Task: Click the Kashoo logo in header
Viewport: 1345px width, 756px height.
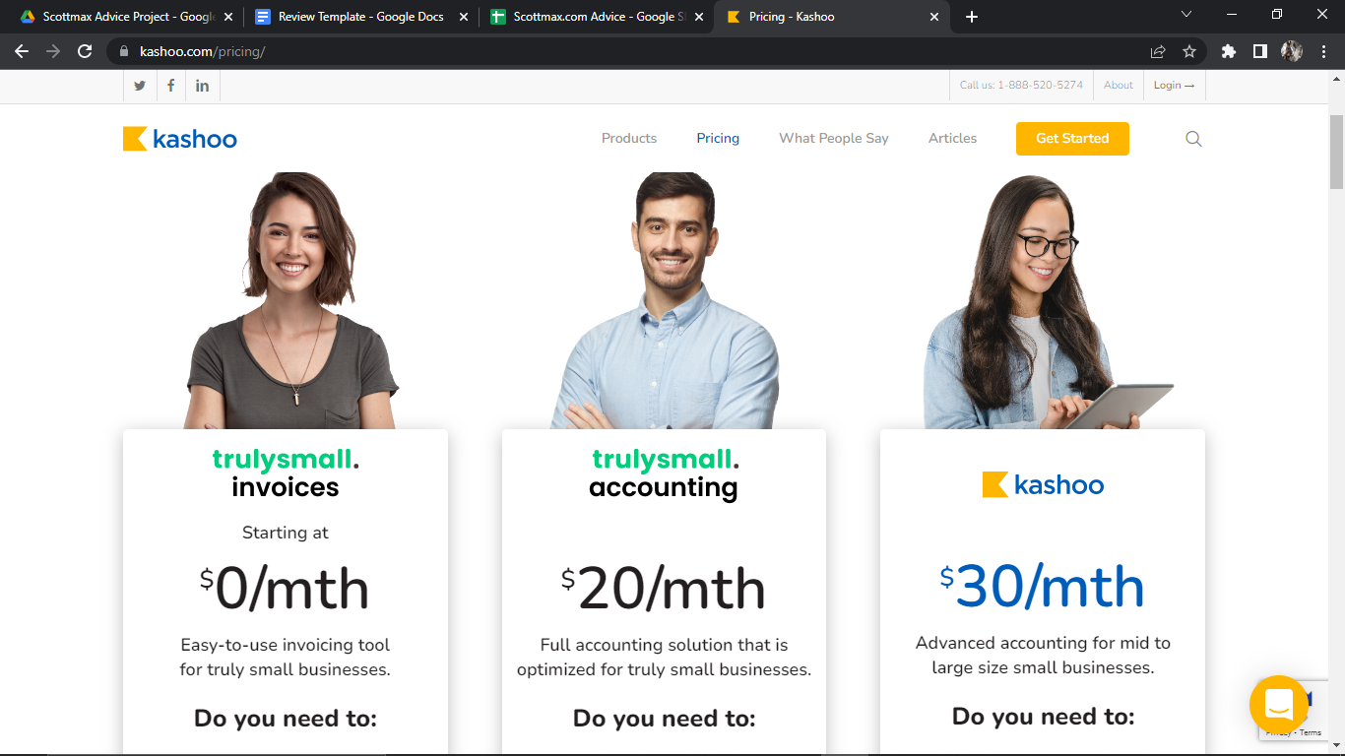Action: pyautogui.click(x=180, y=139)
